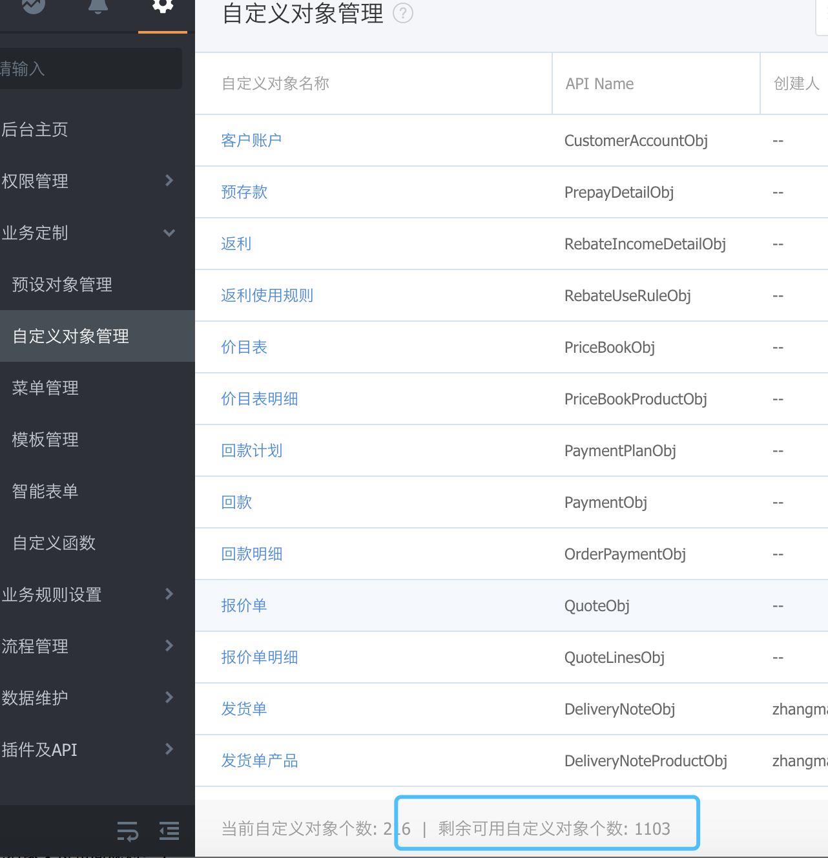Viewport: 828px width, 858px height.
Task: Select the QuoteObj cell
Action: [597, 606]
